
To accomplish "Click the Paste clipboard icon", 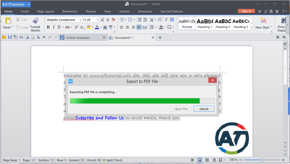I will point(8,21).
